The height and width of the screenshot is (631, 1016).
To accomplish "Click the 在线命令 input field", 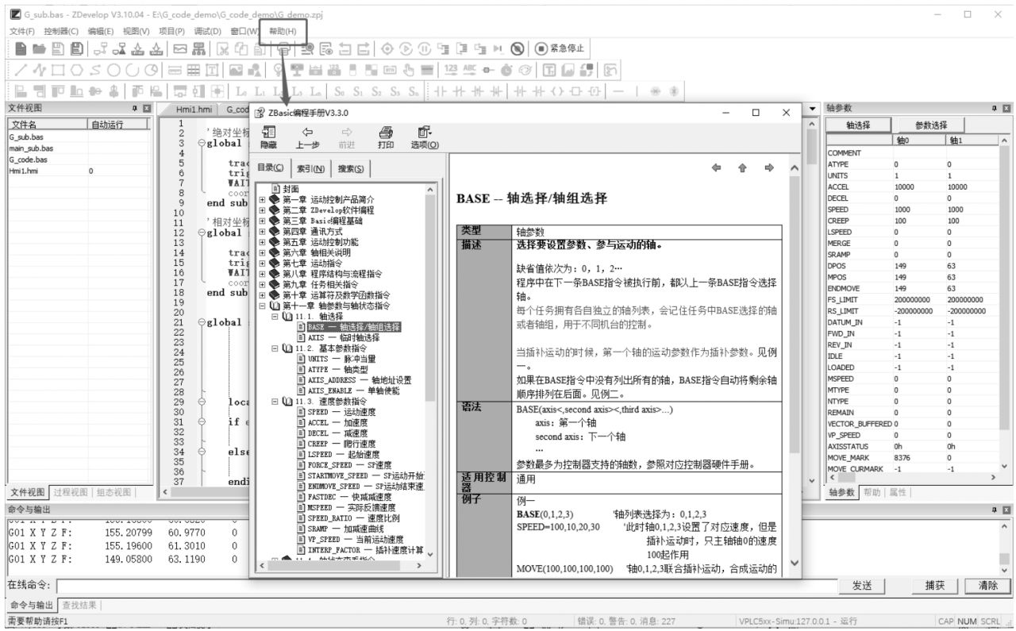I will (x=444, y=585).
